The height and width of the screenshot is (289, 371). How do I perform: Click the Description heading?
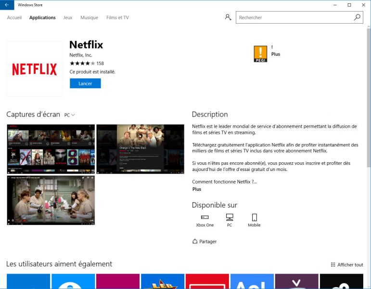[x=210, y=115]
